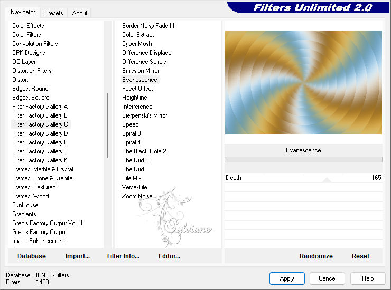Select Filter Factory Gallery B
The height and width of the screenshot is (290, 391).
click(x=40, y=115)
